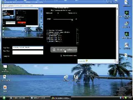Click the yellow icon in the popup bar
Screen dimensions: 133x100
point(86,61)
